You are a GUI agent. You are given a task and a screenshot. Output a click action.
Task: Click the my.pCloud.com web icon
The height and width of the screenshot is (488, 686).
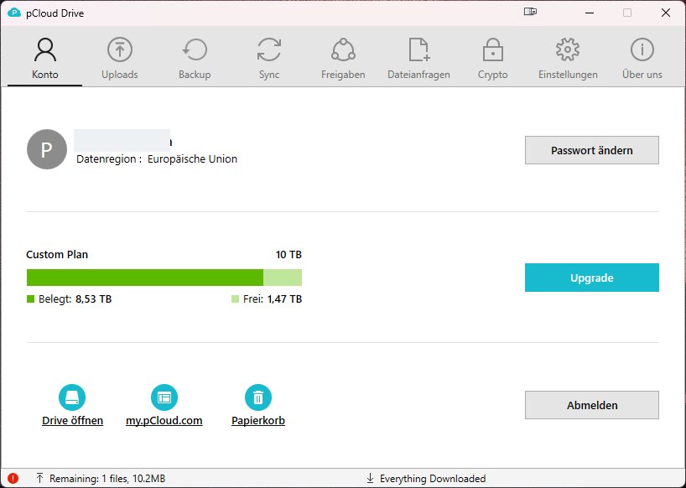[164, 397]
